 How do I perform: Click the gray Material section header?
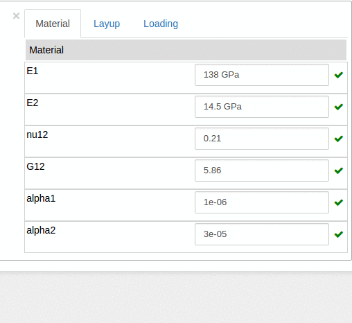[x=186, y=50]
